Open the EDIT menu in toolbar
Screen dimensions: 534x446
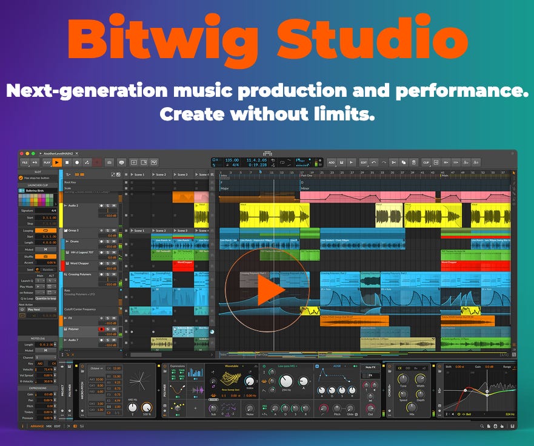tap(364, 163)
